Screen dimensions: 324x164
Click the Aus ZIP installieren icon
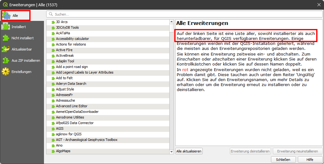6,60
